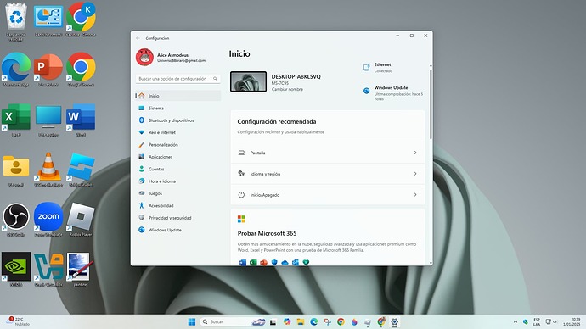Image resolution: width=586 pixels, height=329 pixels.
Task: Go to Privacidad y seguridad settings
Action: tap(177, 218)
